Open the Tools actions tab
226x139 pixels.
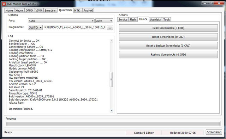[x=166, y=19]
